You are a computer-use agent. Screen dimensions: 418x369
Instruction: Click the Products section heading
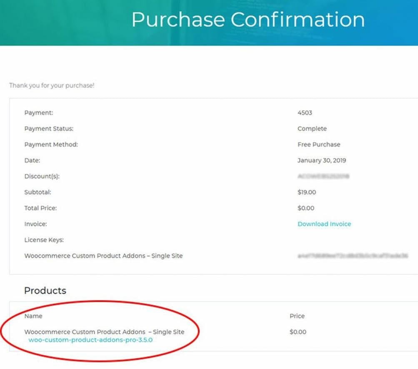[45, 290]
